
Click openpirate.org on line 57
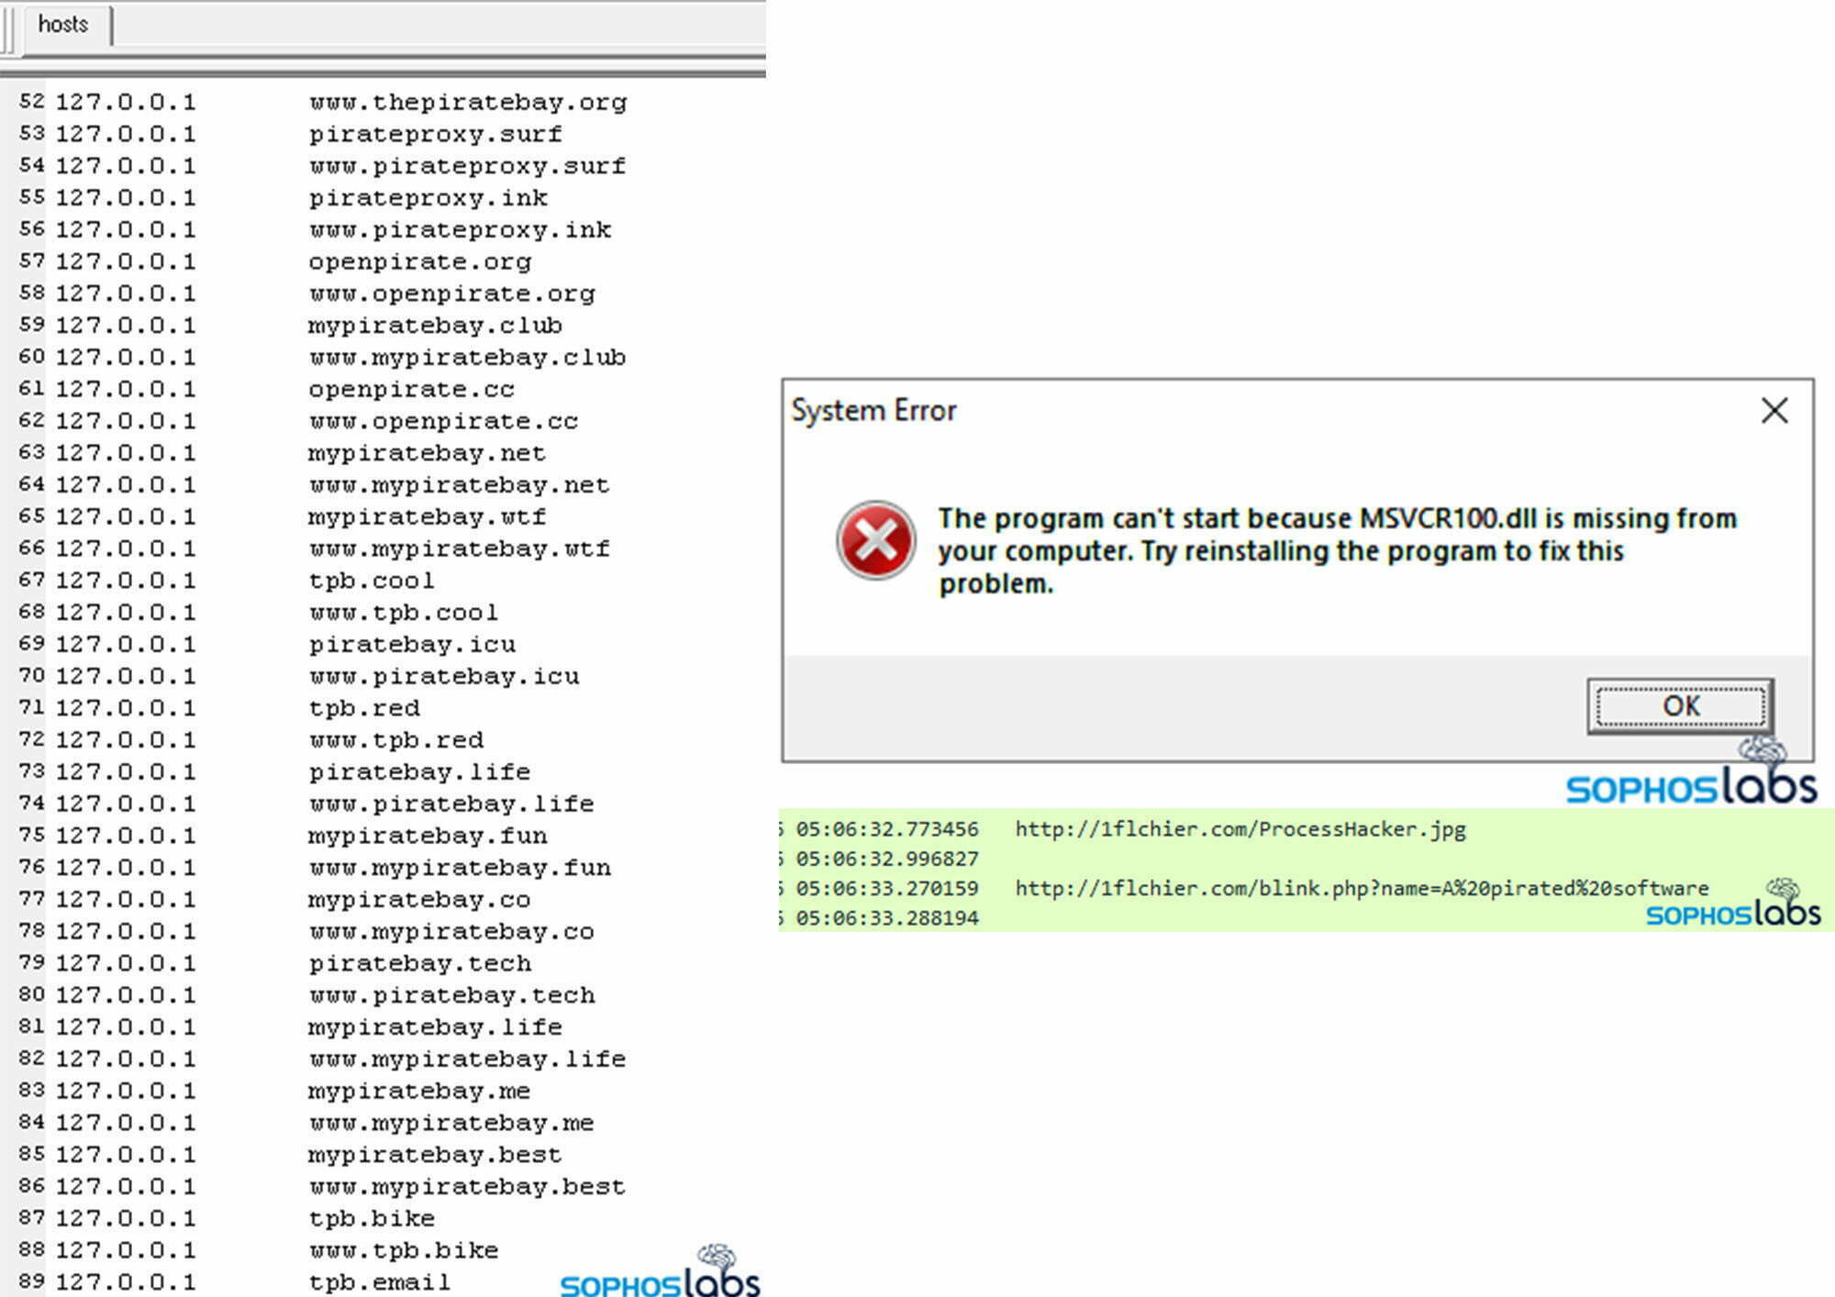click(420, 261)
